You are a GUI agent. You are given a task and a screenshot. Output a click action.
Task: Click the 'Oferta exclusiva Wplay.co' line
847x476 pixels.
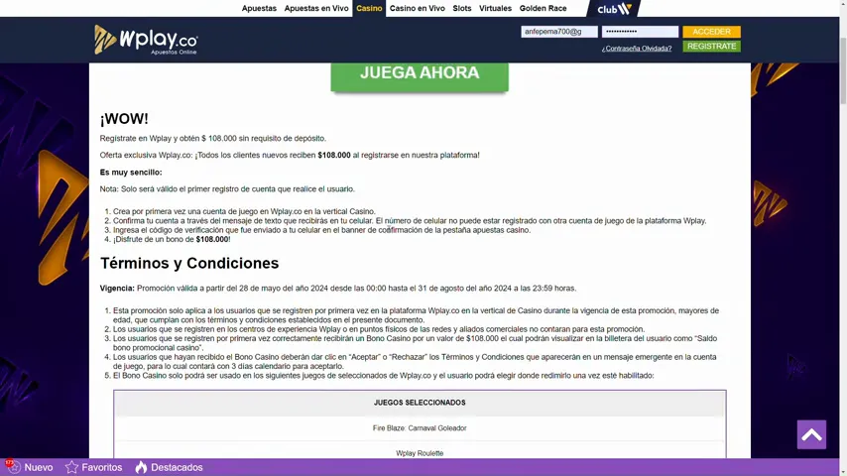pos(290,155)
